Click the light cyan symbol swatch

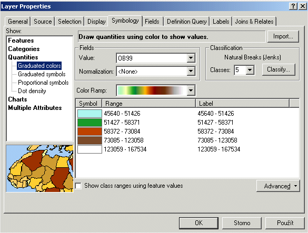coord(90,114)
